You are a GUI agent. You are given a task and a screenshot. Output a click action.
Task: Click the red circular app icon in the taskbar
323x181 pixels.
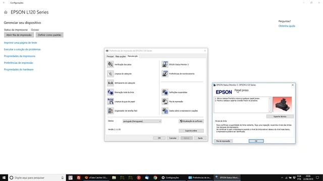click(x=139, y=177)
